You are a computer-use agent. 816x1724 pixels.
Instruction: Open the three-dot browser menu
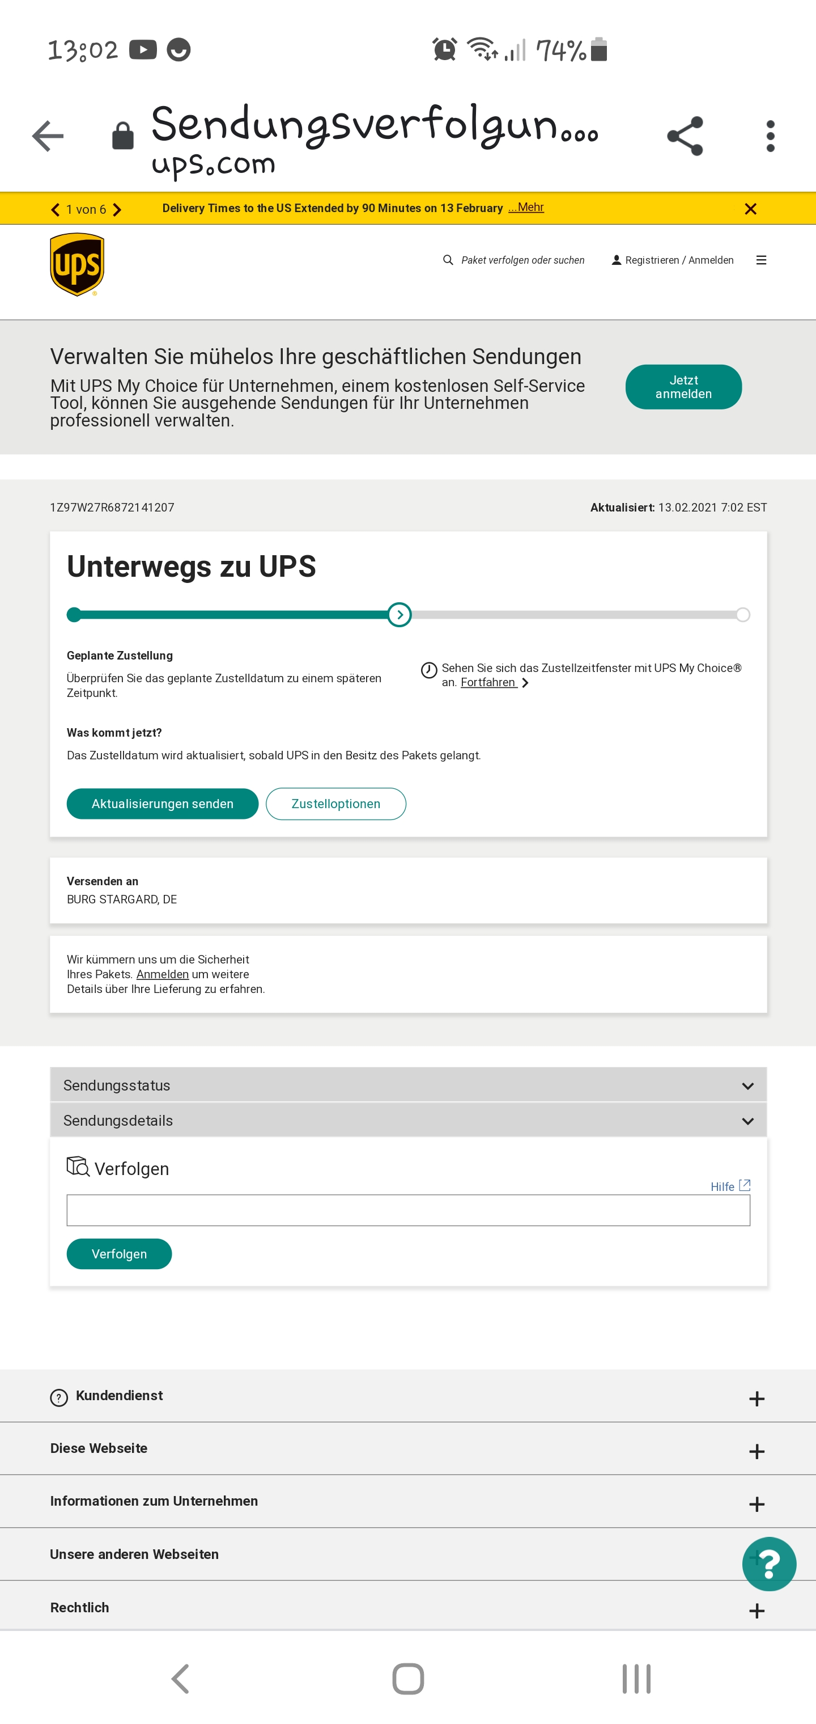pos(771,136)
